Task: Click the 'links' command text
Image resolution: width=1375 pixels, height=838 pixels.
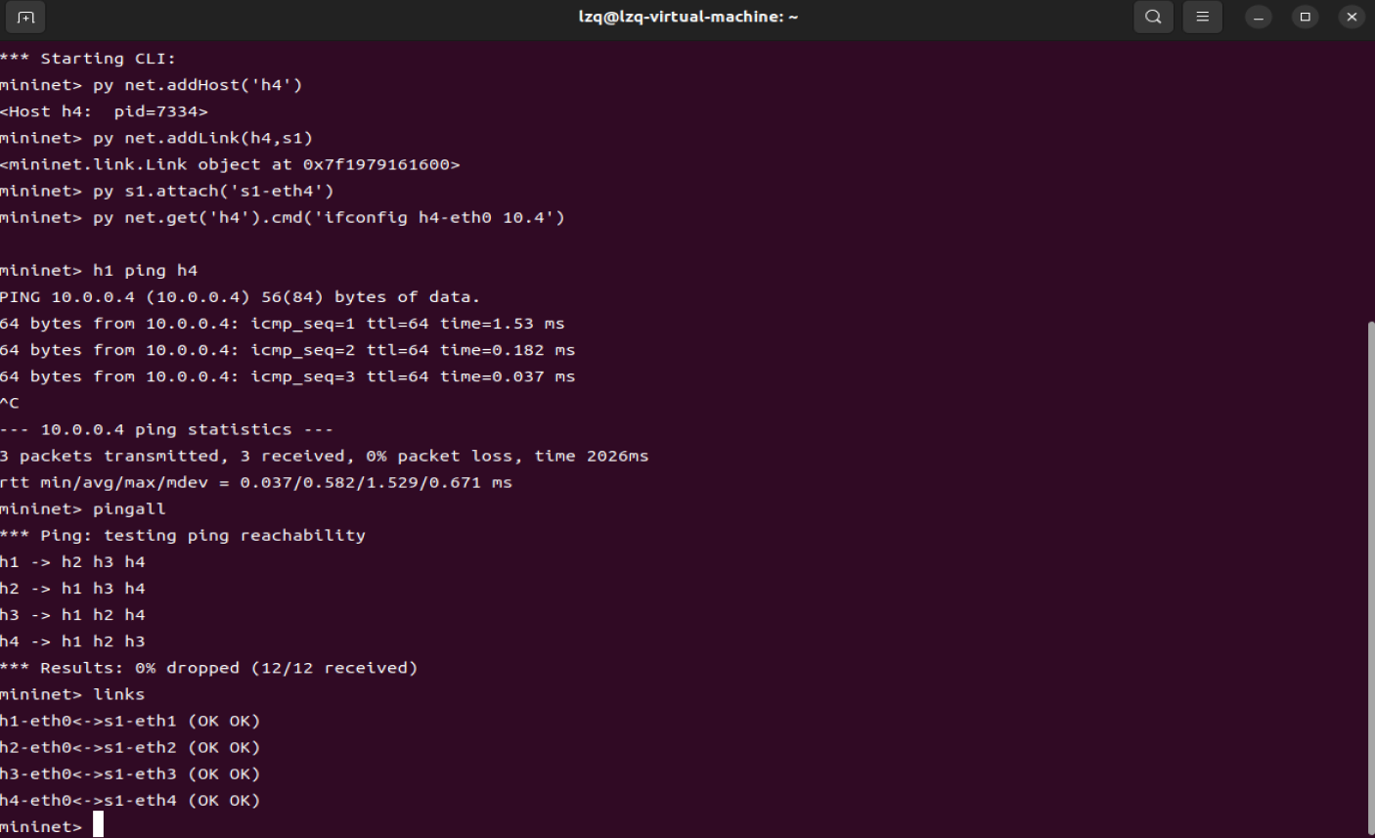Action: (x=118, y=694)
